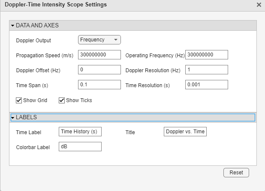Select the Doppler Offset field
The height and width of the screenshot is (191, 265).
click(x=99, y=70)
